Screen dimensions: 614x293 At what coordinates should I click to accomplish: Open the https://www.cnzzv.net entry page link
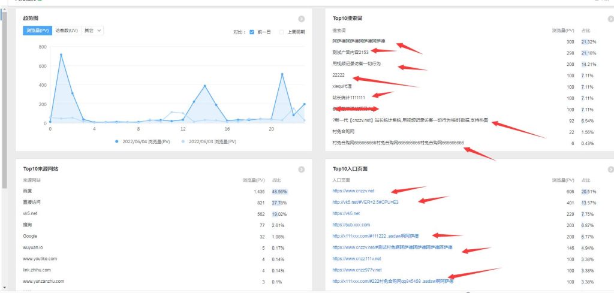click(353, 191)
